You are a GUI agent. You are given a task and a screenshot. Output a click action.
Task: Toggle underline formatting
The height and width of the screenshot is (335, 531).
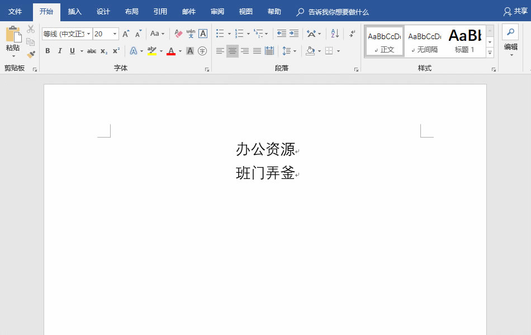72,51
